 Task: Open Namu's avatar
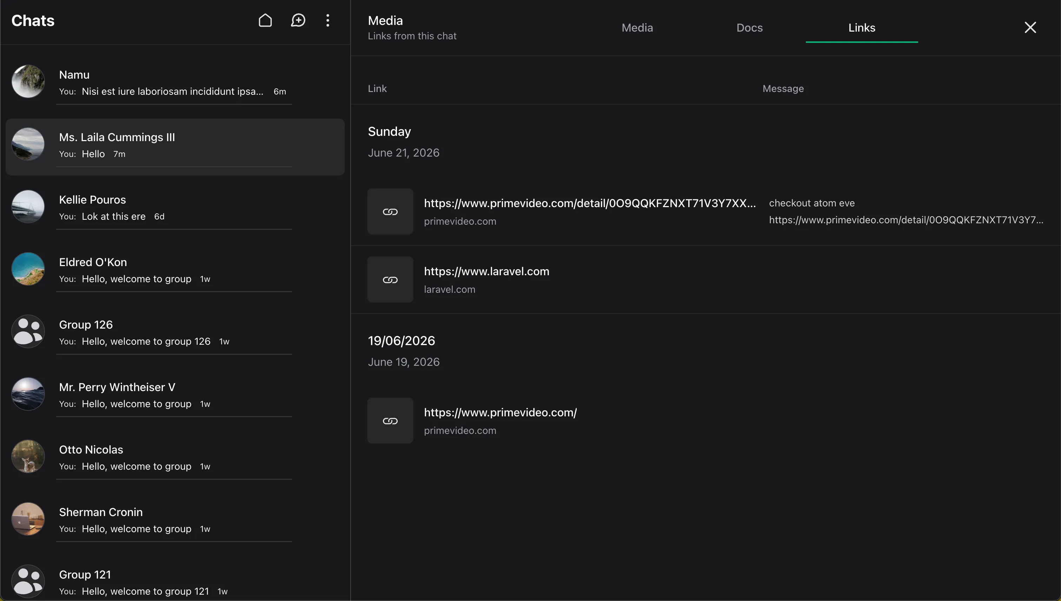click(x=28, y=81)
